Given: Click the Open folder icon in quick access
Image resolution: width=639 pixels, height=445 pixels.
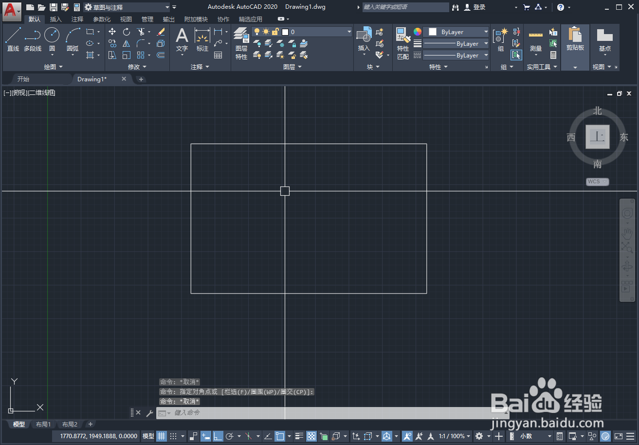Looking at the screenshot, I should tap(41, 7).
